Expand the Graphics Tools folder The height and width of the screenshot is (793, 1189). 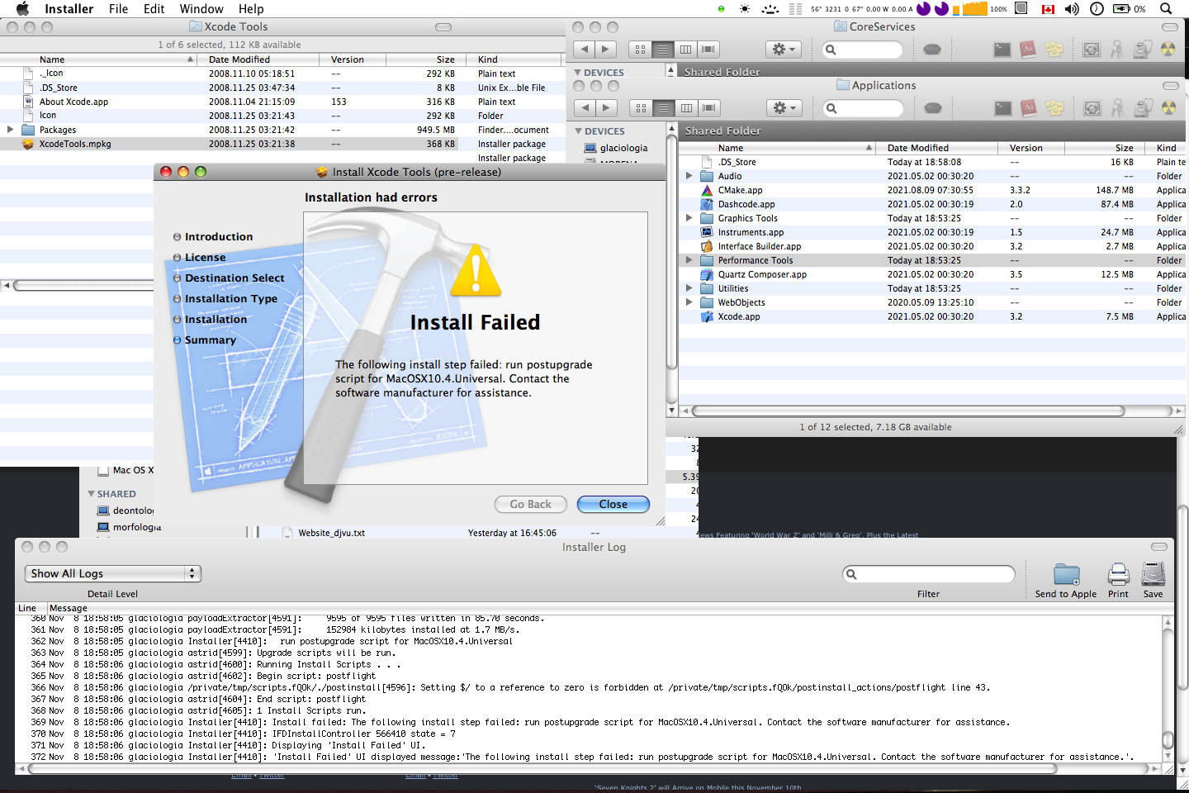[689, 218]
